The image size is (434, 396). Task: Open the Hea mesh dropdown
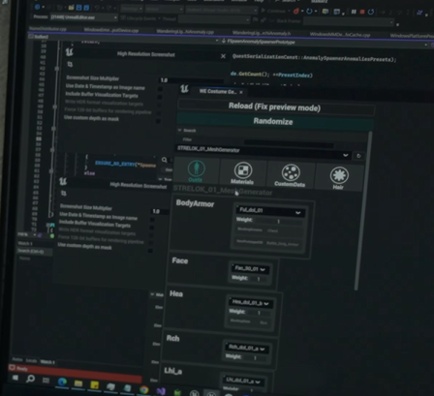pos(251,303)
